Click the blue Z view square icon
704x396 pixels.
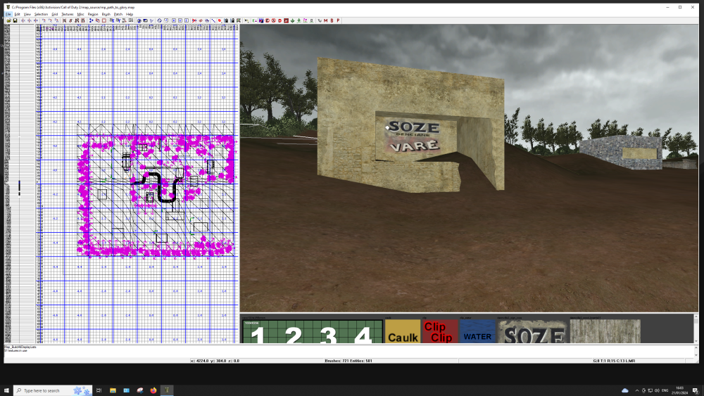[187, 20]
